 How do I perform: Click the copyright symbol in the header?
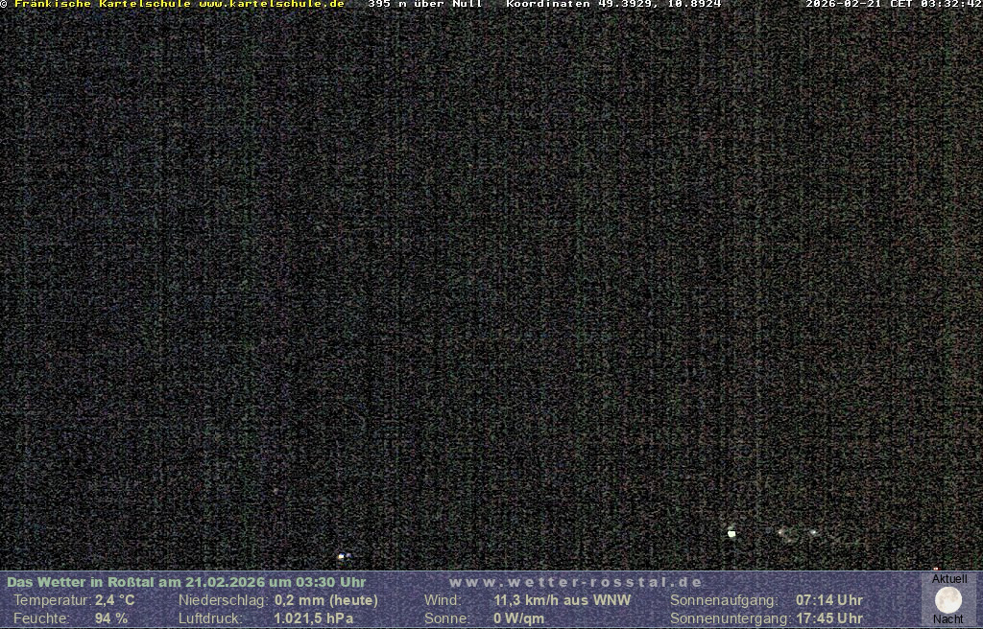(x=4, y=4)
